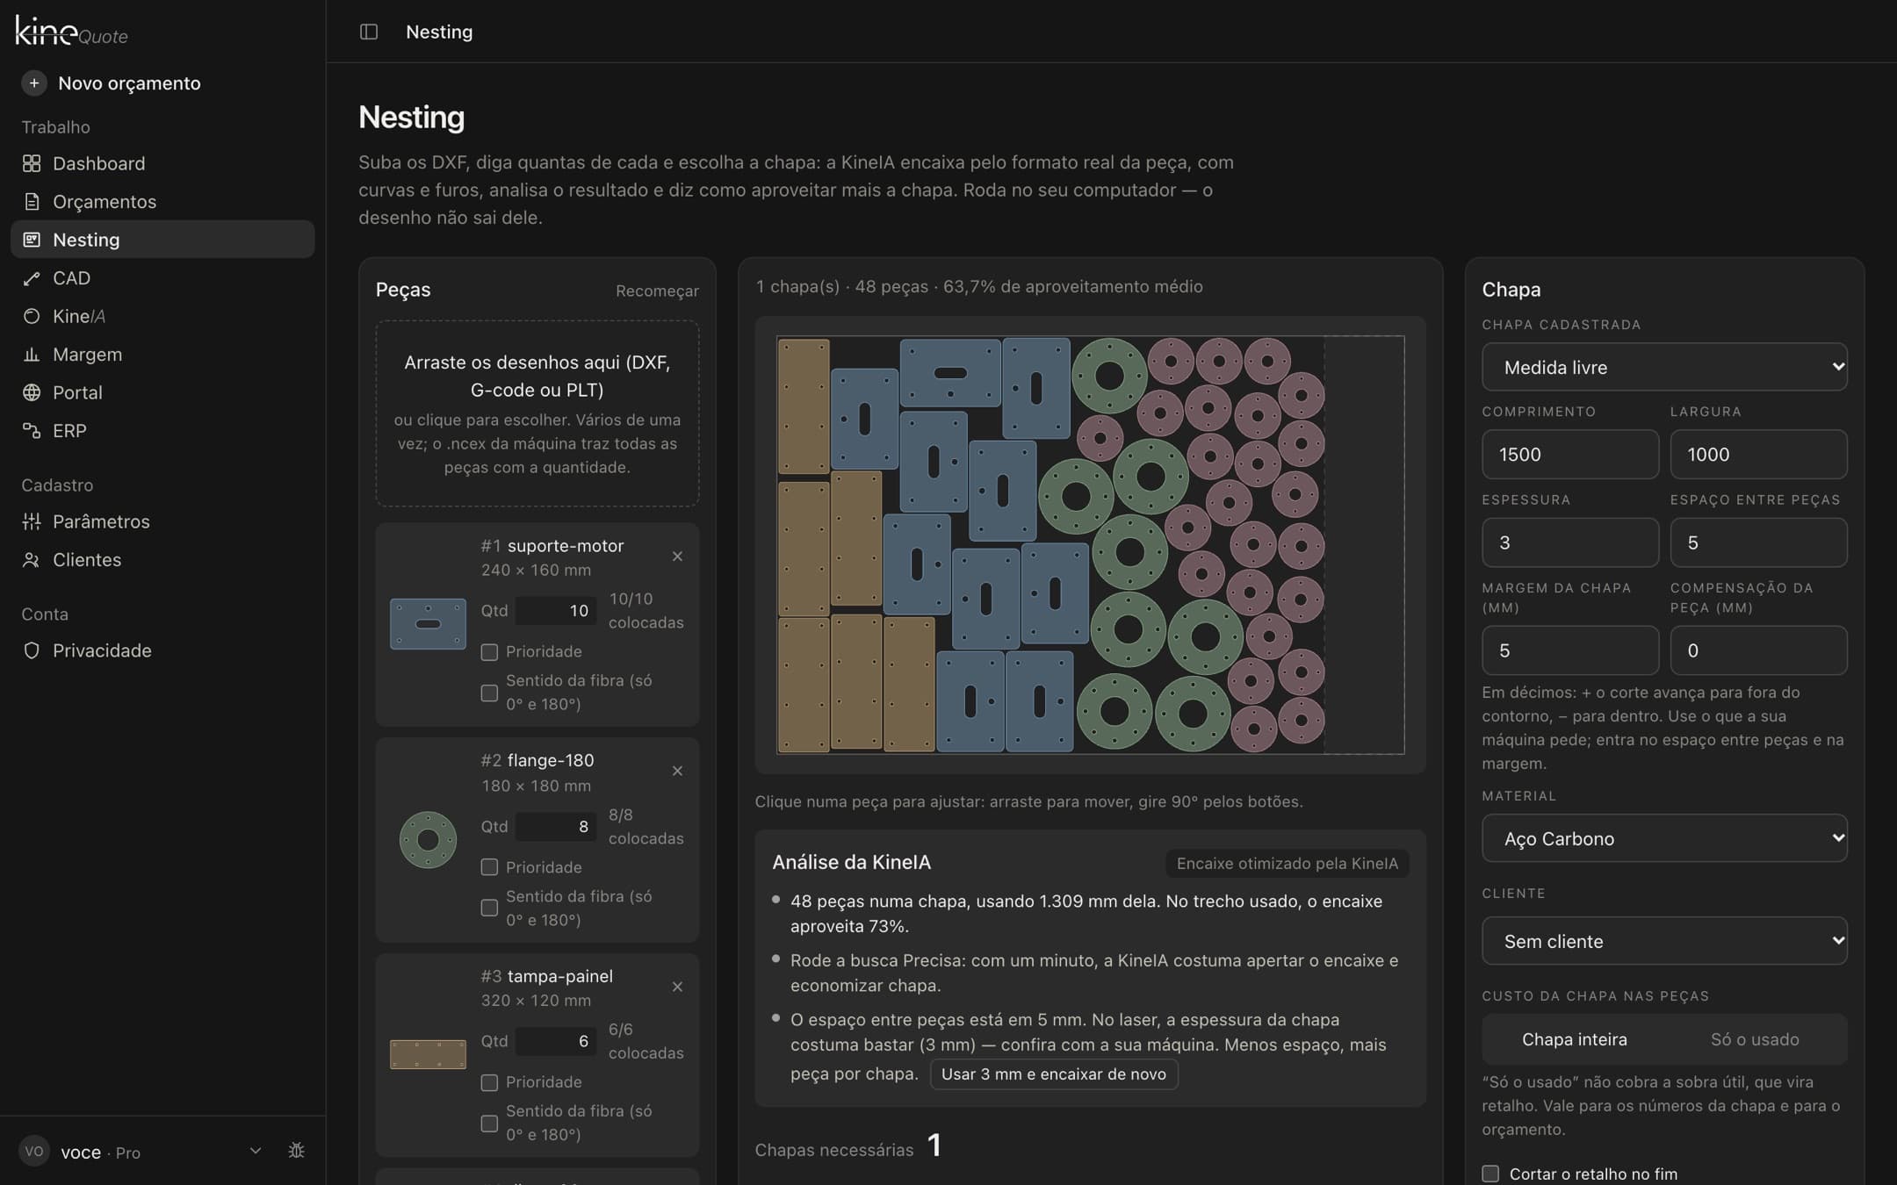Click the suporte-motor blue part thumbnail
The height and width of the screenshot is (1185, 1897).
428,624
